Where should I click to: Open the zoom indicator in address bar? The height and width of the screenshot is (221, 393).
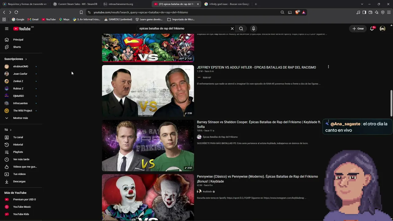point(282,12)
